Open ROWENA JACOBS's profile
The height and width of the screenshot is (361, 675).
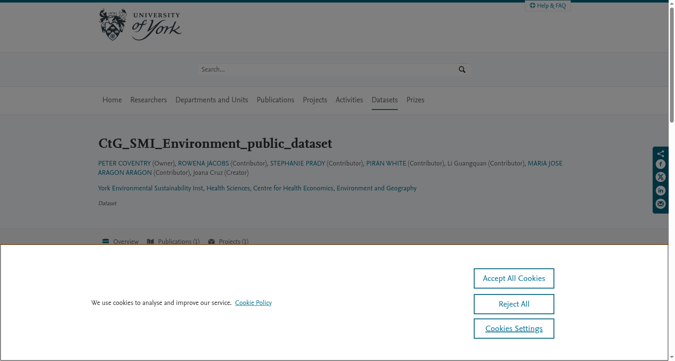point(203,163)
